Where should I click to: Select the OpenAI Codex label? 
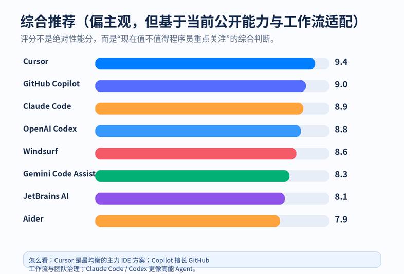(50, 129)
